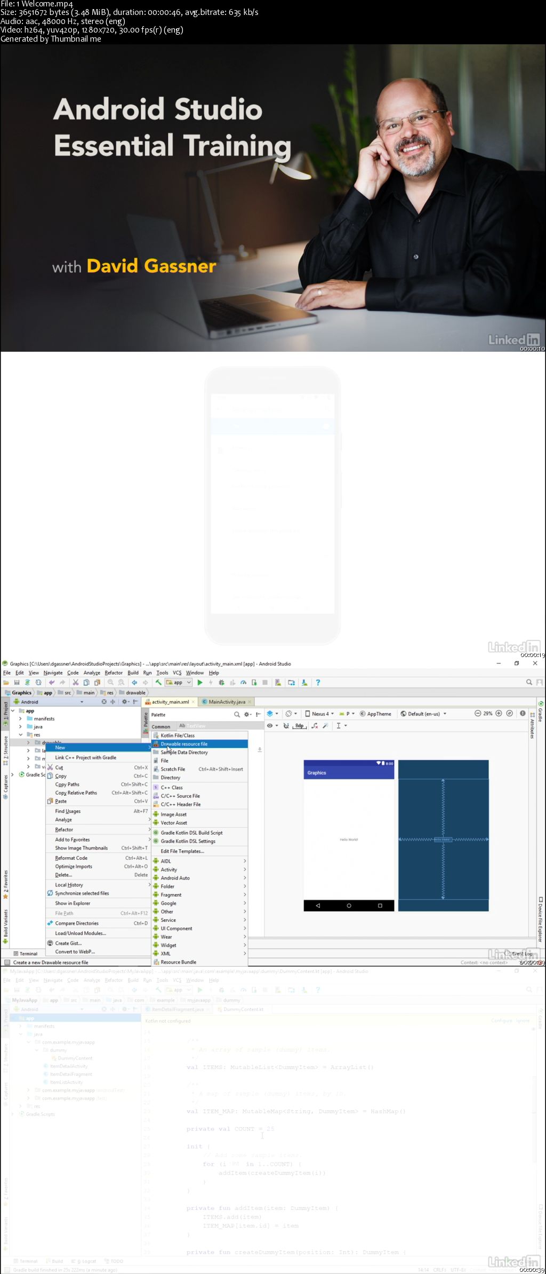Toggle the Gradle tool window tab

[x=540, y=711]
